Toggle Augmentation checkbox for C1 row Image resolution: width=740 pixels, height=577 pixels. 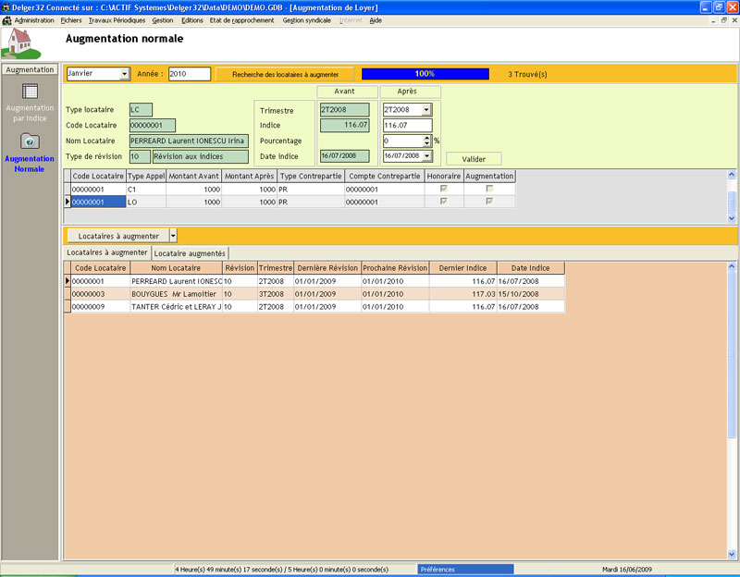489,189
